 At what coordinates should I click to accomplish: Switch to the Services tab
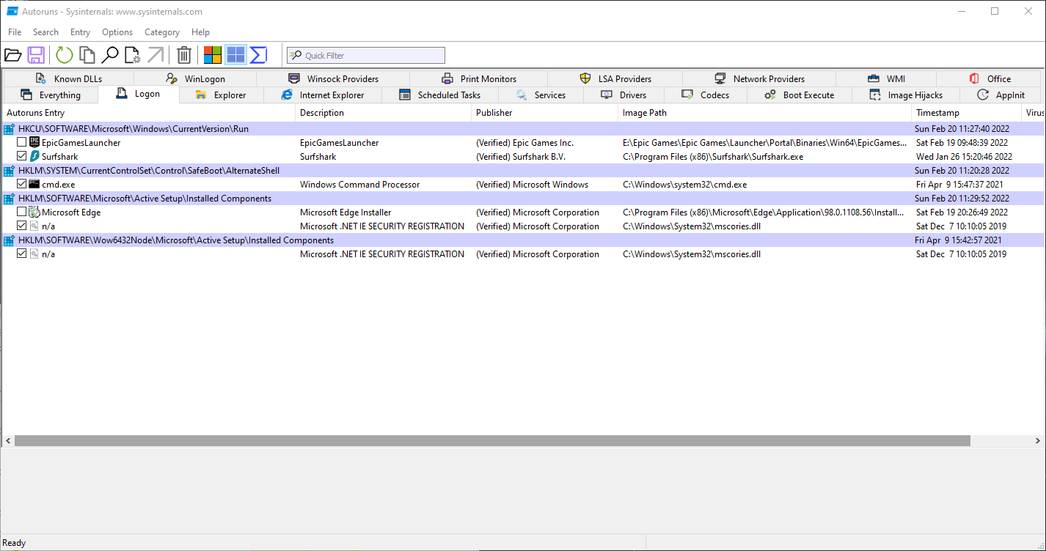pyautogui.click(x=541, y=95)
